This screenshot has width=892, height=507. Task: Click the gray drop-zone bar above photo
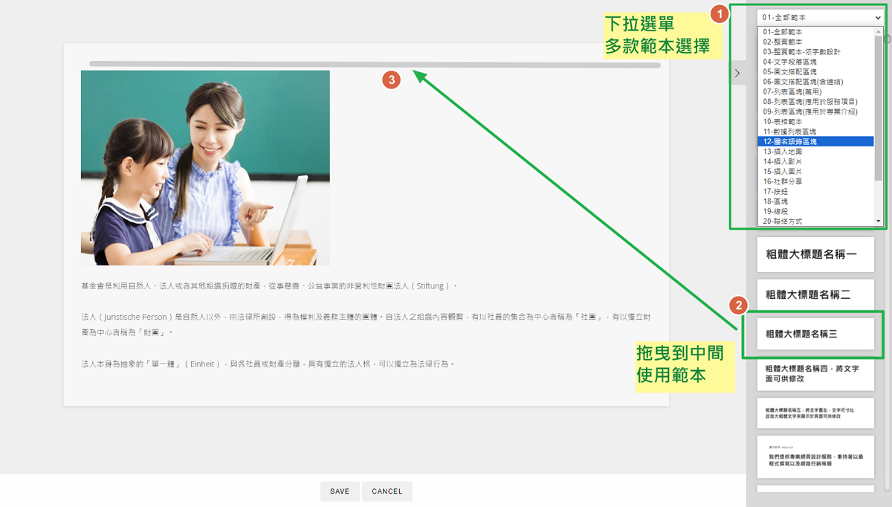pos(375,65)
